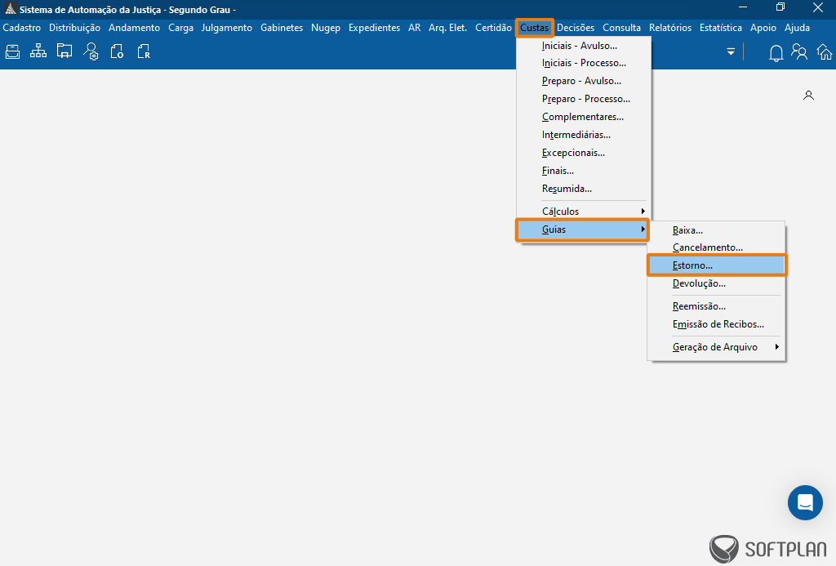The width and height of the screenshot is (836, 566).
Task: Select Reemissão in the Guias submenu
Action: pos(716,306)
